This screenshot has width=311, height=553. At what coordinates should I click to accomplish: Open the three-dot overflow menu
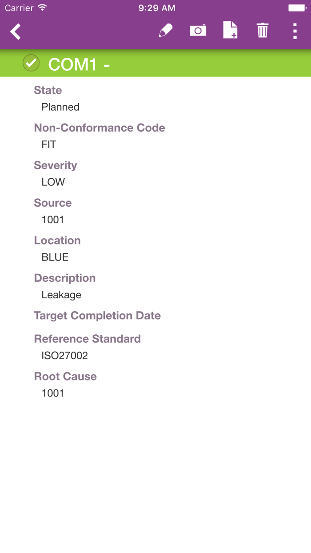295,31
